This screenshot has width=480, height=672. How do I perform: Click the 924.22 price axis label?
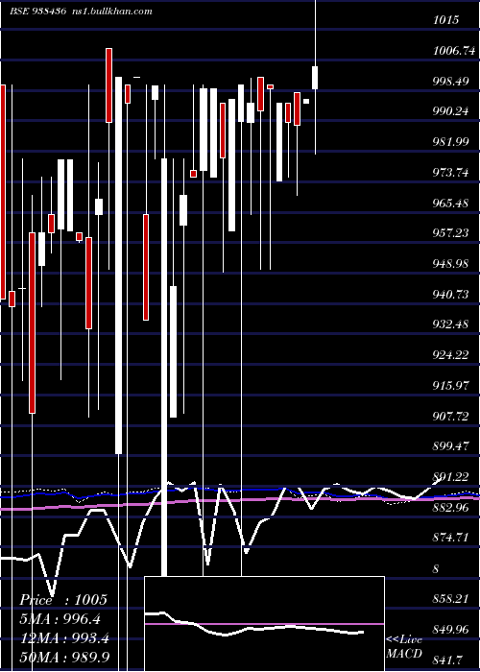tap(450, 355)
